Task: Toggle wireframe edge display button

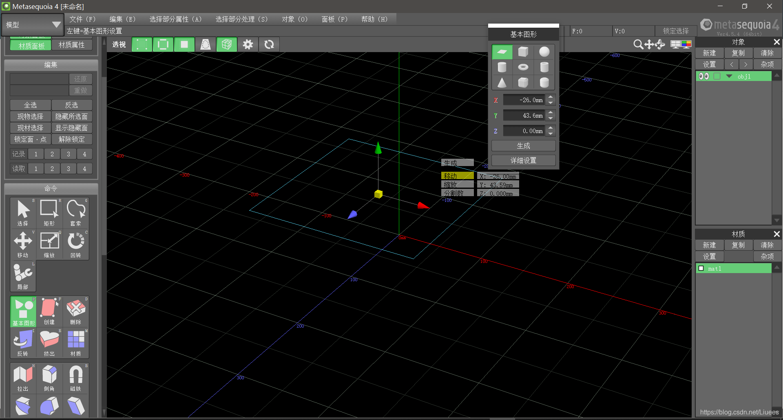Action: pos(163,44)
